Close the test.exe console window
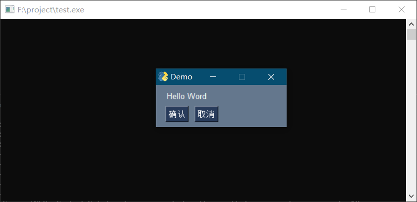This screenshot has height=202, width=417. pos(402,9)
